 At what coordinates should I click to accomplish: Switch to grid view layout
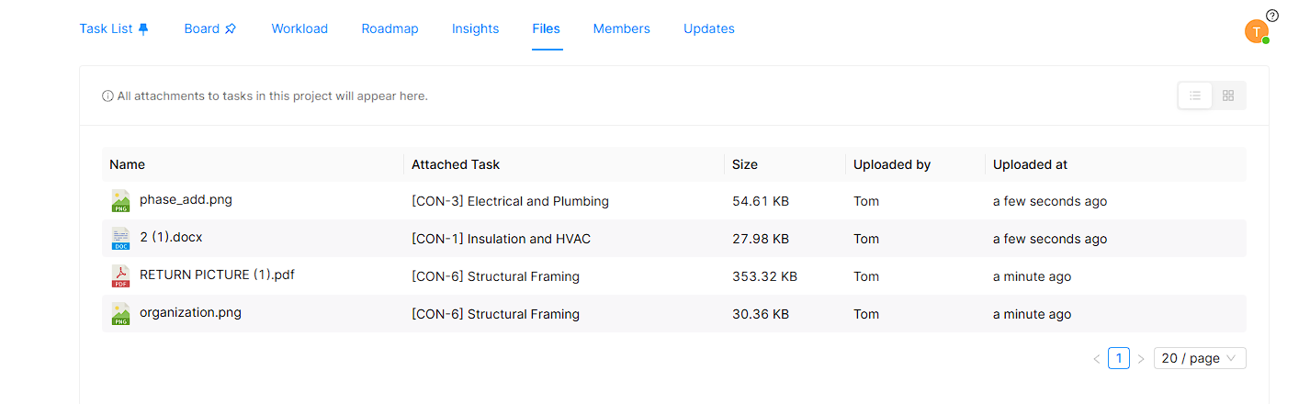(1228, 95)
